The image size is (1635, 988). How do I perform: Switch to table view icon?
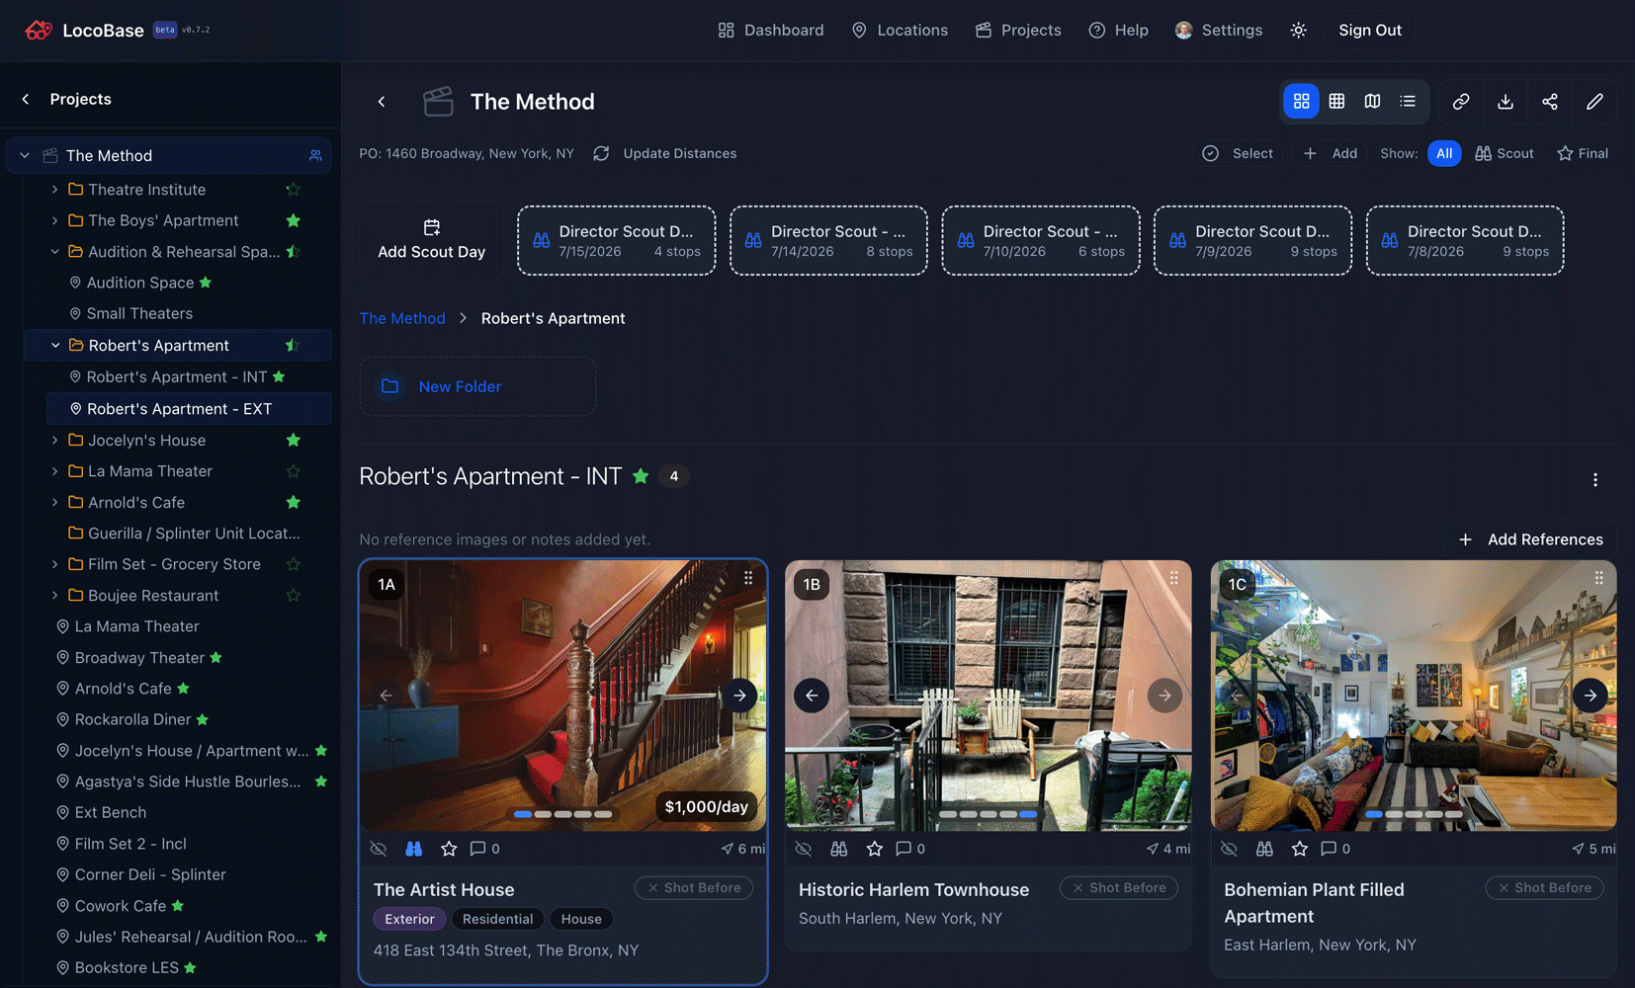tap(1336, 101)
